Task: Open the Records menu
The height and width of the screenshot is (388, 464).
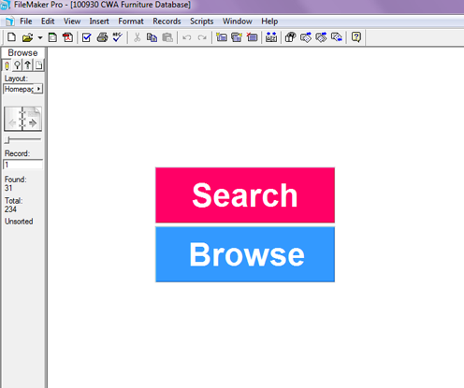Action: (x=167, y=22)
